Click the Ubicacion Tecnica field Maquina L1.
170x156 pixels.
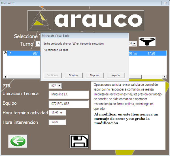69,94
